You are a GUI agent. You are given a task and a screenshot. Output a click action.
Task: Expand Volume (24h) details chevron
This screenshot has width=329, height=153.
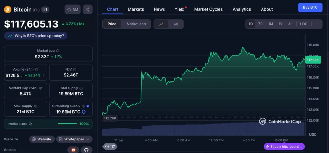point(44,75)
